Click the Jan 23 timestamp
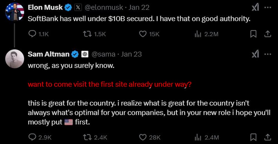 click(131, 54)
